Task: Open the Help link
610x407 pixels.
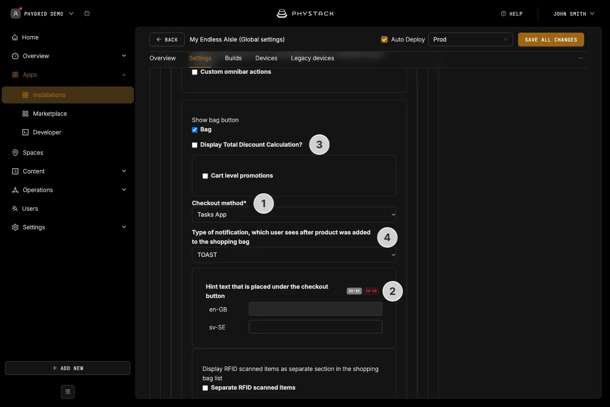Action: coord(512,14)
